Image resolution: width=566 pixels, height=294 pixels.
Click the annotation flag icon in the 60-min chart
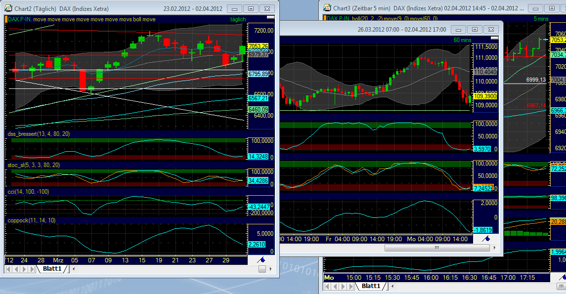click(486, 238)
